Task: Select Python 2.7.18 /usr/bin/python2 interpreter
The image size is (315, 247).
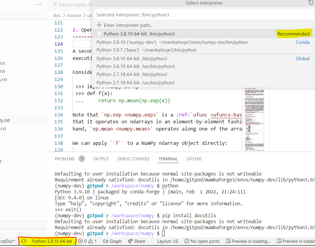Action: tap(204, 83)
